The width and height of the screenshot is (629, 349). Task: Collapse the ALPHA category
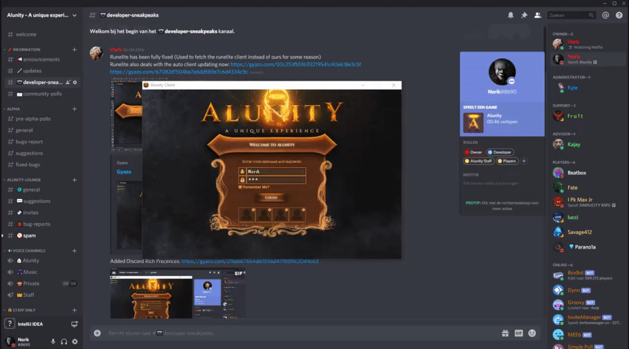point(13,109)
